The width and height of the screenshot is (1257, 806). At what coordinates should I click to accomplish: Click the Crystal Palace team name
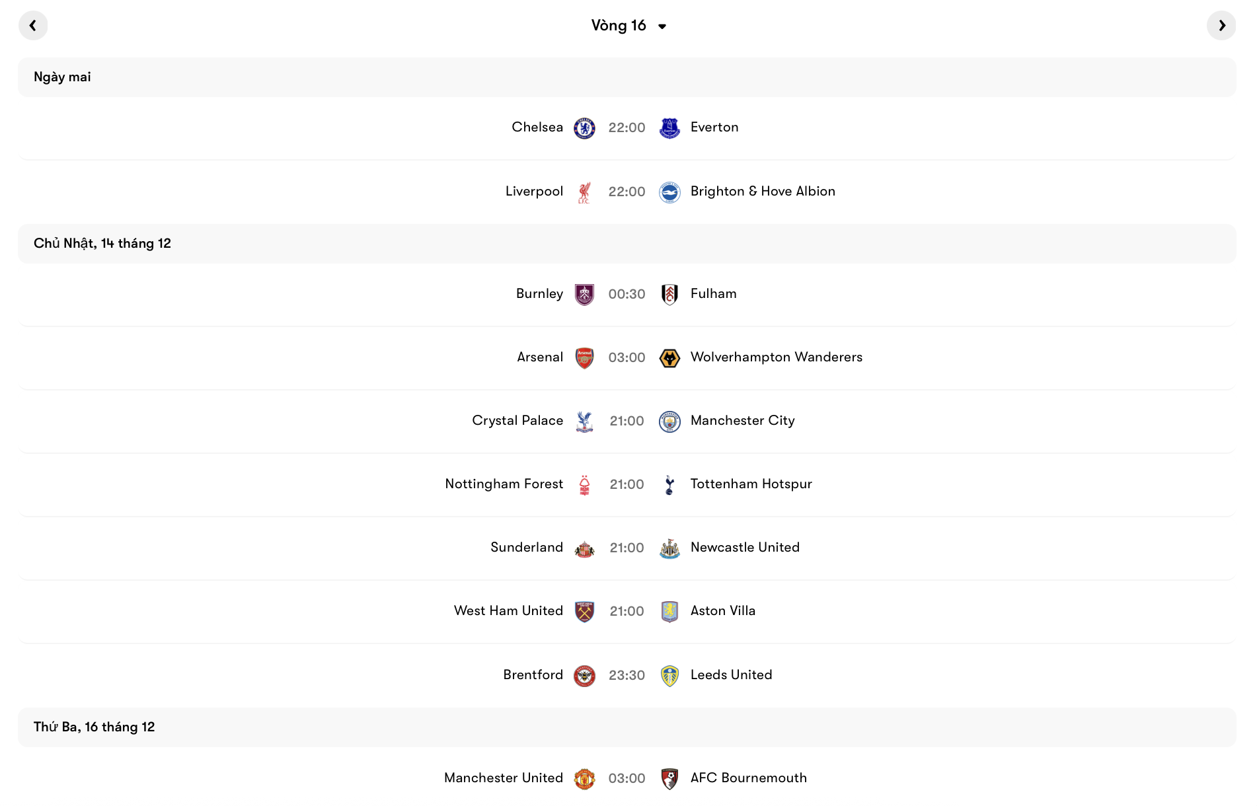coord(517,421)
